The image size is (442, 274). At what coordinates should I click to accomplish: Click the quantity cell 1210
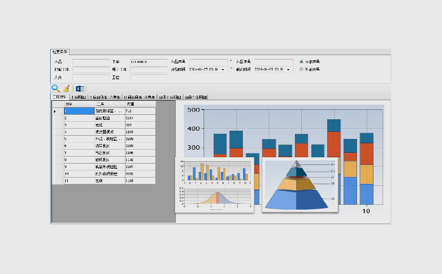tap(140, 132)
